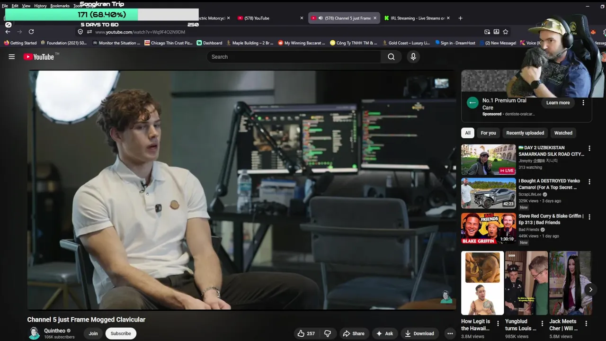Open the Bookmarks menu

(60, 6)
